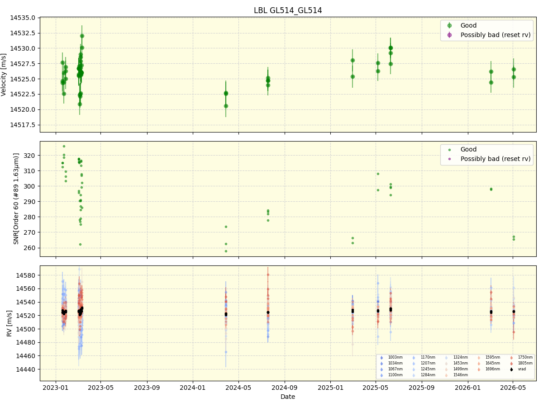Click the 1645nm legend entry
Screen dimensions: 543x407
pos(493,363)
